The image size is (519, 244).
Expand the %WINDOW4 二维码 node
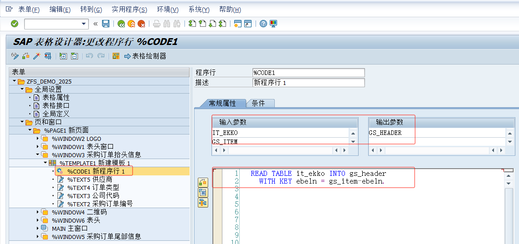(37, 212)
